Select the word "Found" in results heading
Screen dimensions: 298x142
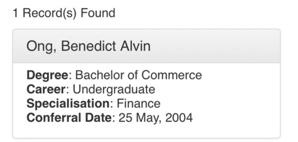point(98,13)
